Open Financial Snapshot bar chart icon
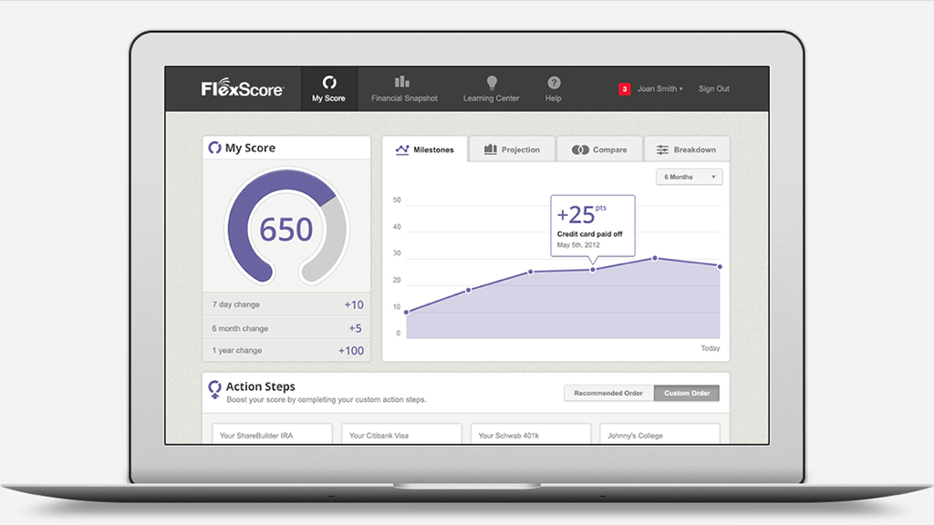Viewport: 934px width, 525px height. tap(403, 82)
